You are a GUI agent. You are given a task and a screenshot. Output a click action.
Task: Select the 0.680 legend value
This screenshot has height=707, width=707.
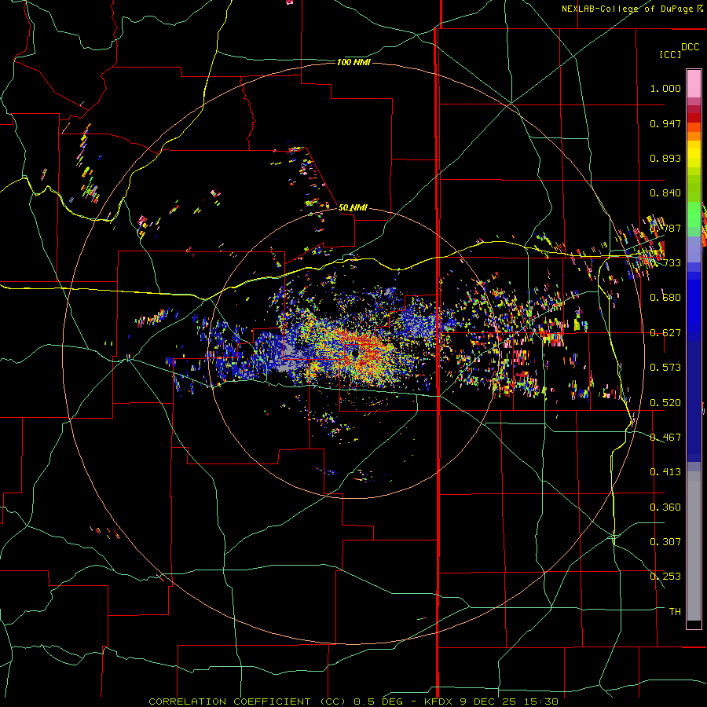click(665, 297)
